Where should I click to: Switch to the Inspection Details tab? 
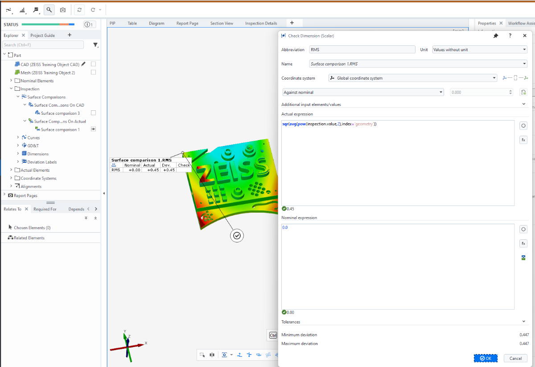[x=261, y=23]
